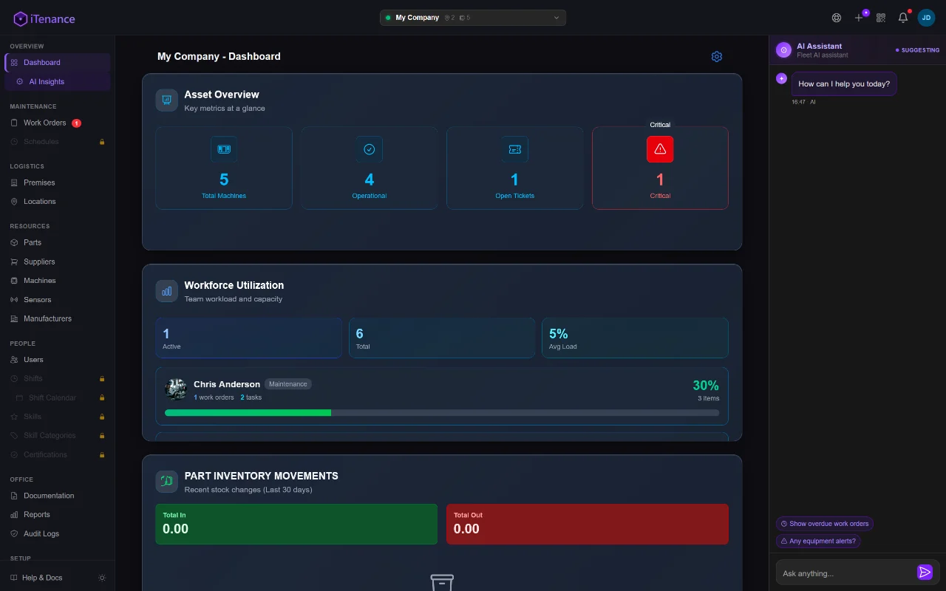This screenshot has width=946, height=591.
Task: Click the Avg Load 5% stat card
Action: 635,338
